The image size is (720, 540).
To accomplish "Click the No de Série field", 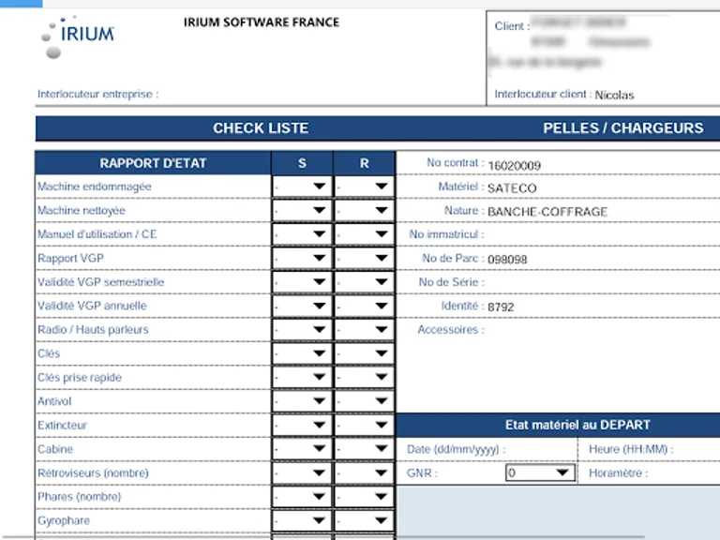I will (604, 282).
